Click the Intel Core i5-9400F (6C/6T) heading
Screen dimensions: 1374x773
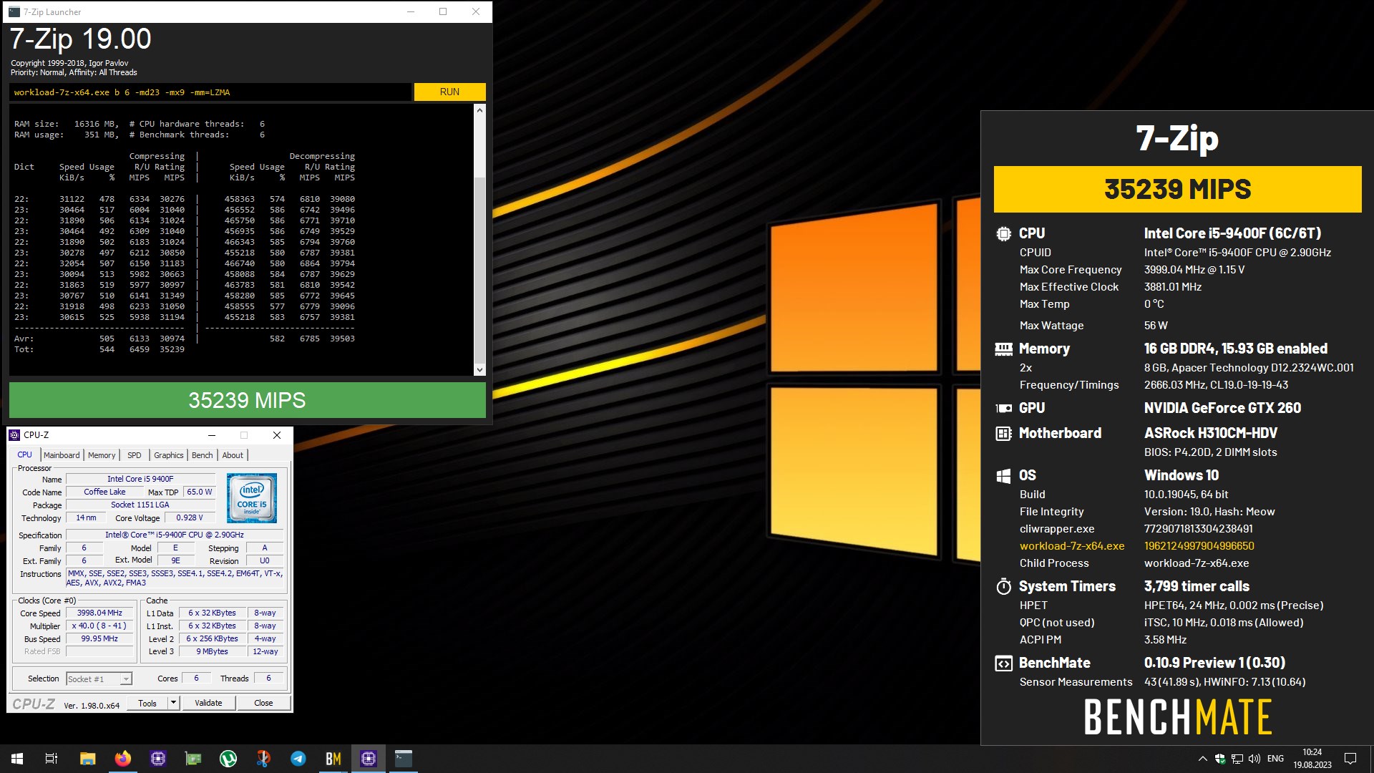[x=1232, y=233]
